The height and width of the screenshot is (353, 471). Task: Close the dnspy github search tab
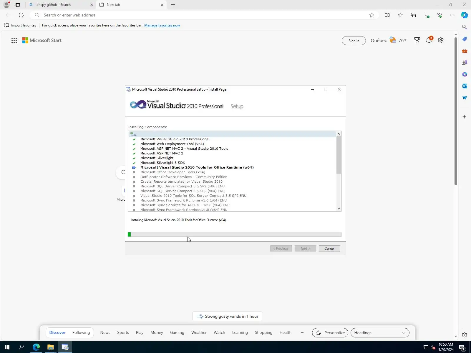[92, 5]
